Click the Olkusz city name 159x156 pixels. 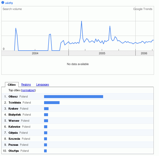click(13, 96)
